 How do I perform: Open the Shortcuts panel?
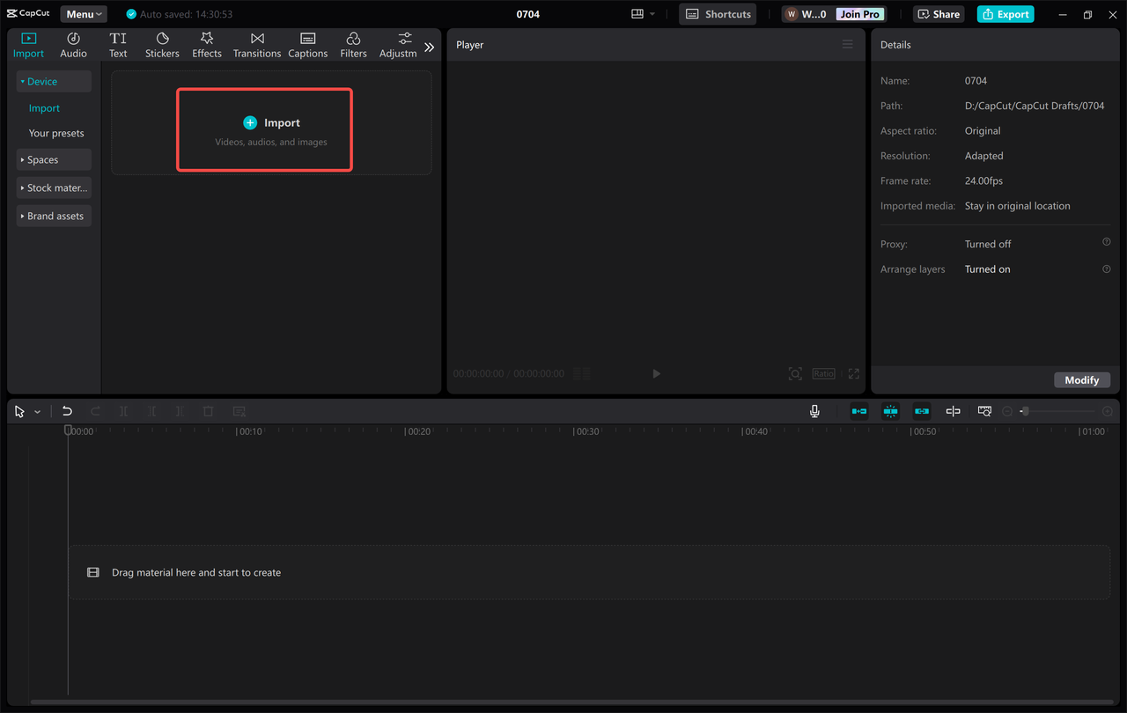[x=717, y=13]
